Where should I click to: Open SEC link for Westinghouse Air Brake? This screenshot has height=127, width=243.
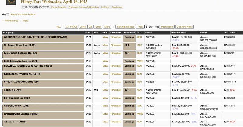(139, 37)
